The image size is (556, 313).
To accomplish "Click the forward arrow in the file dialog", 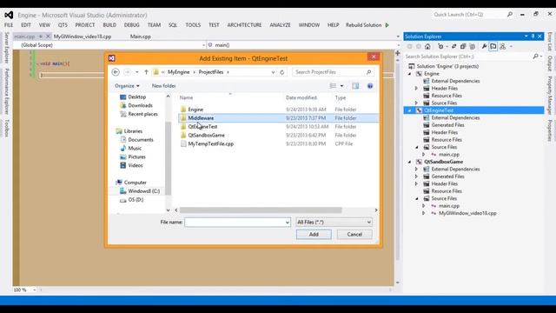I will 127,72.
